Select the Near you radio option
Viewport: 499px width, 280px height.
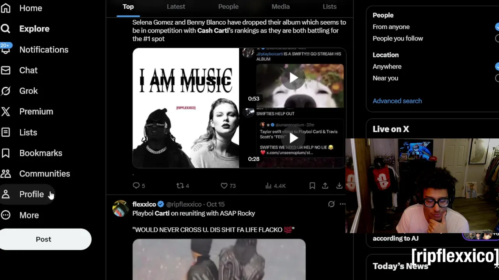tap(497, 78)
